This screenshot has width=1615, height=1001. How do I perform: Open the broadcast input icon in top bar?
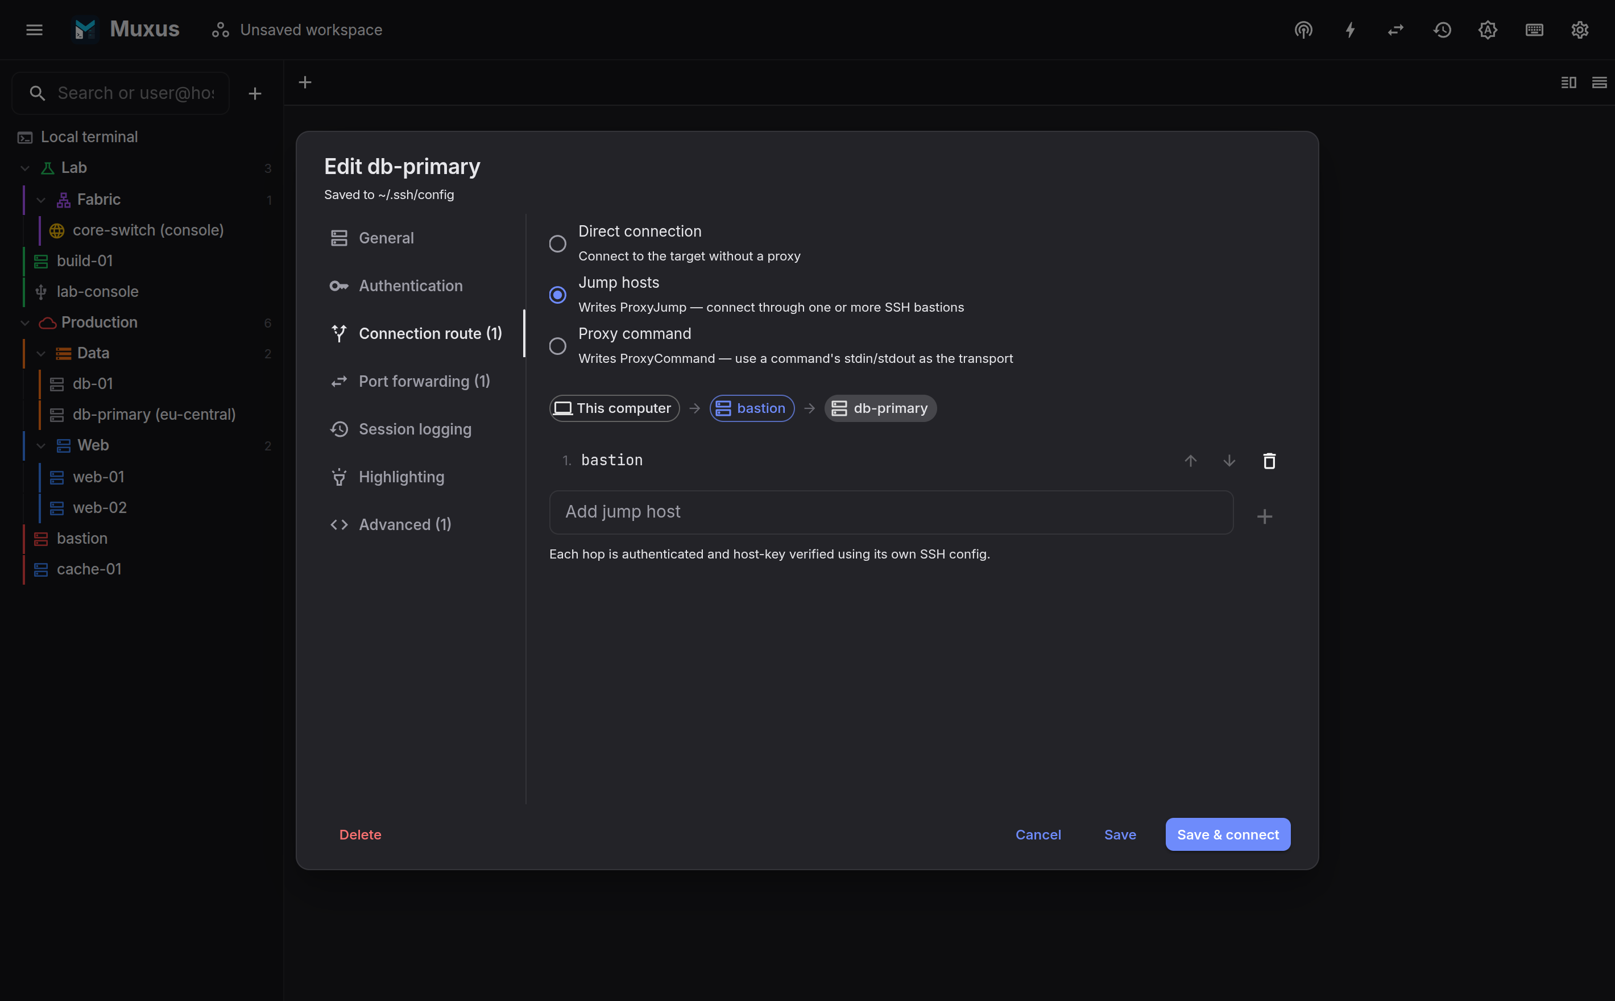tap(1303, 30)
